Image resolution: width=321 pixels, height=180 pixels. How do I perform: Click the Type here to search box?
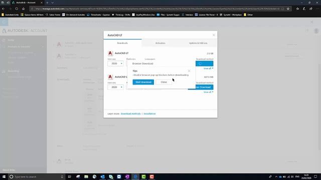37,176
